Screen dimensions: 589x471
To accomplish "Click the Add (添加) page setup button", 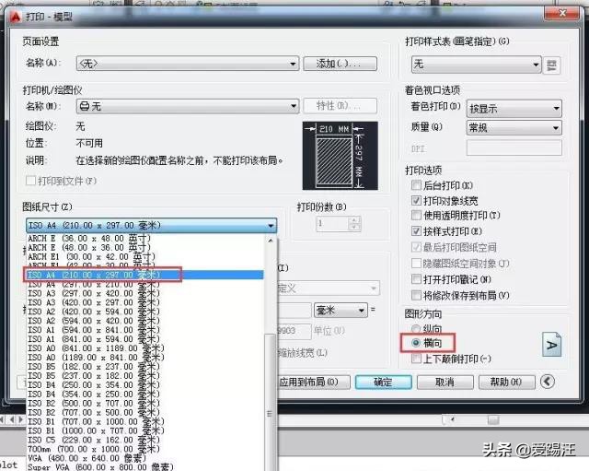I will tap(340, 64).
